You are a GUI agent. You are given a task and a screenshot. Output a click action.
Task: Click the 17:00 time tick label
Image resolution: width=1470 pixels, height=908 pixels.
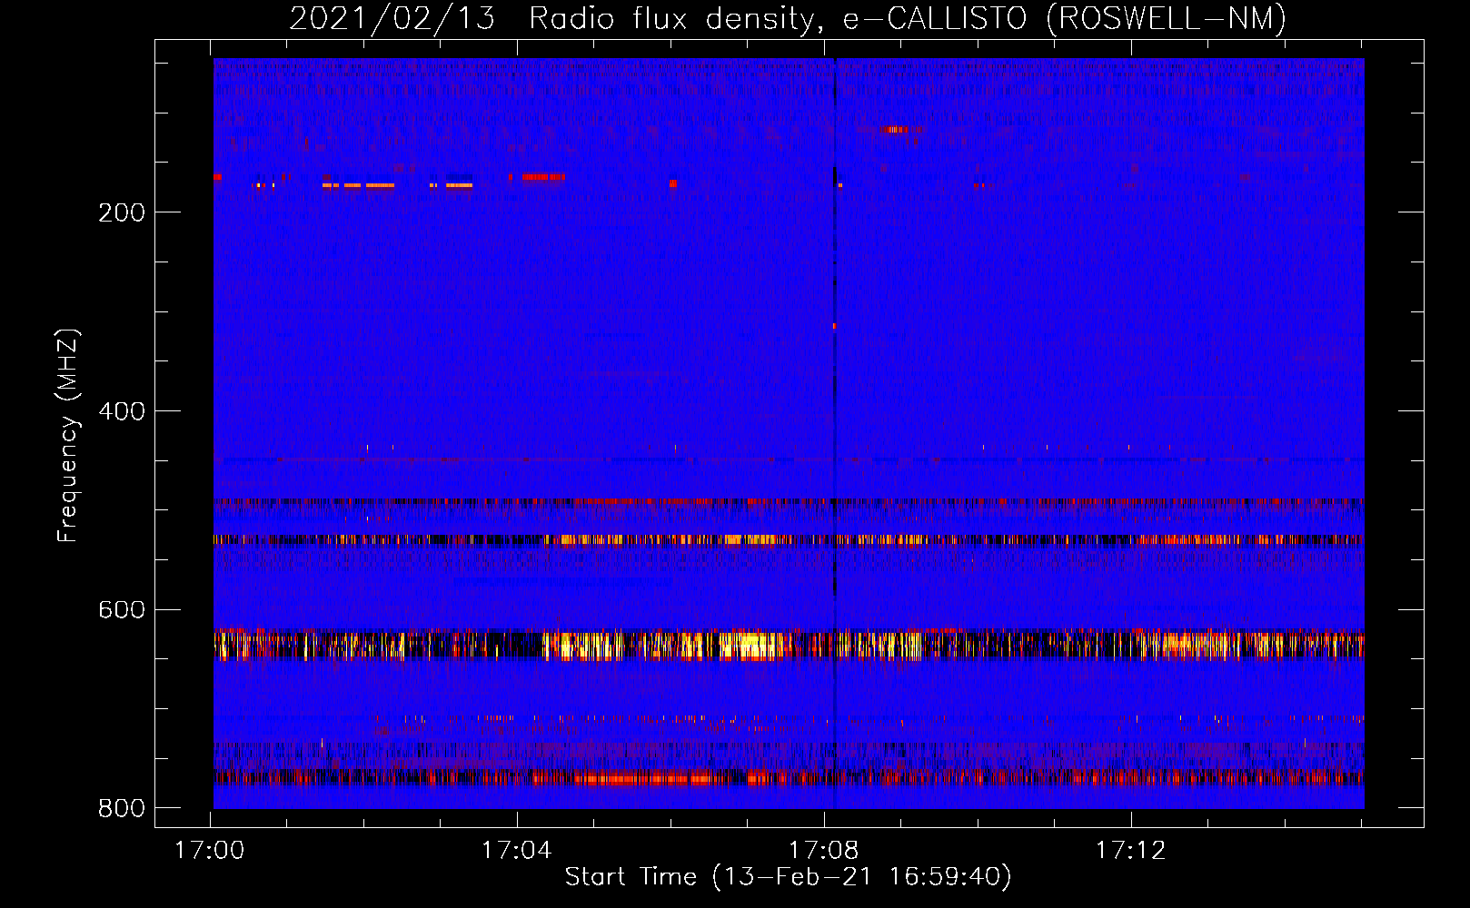[211, 851]
